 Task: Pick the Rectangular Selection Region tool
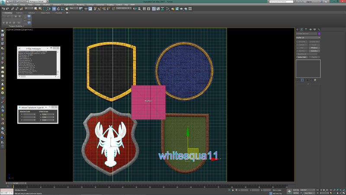click(45, 9)
